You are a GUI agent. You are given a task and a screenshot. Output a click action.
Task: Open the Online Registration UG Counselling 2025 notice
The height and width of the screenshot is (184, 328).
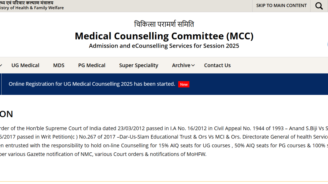tap(92, 84)
